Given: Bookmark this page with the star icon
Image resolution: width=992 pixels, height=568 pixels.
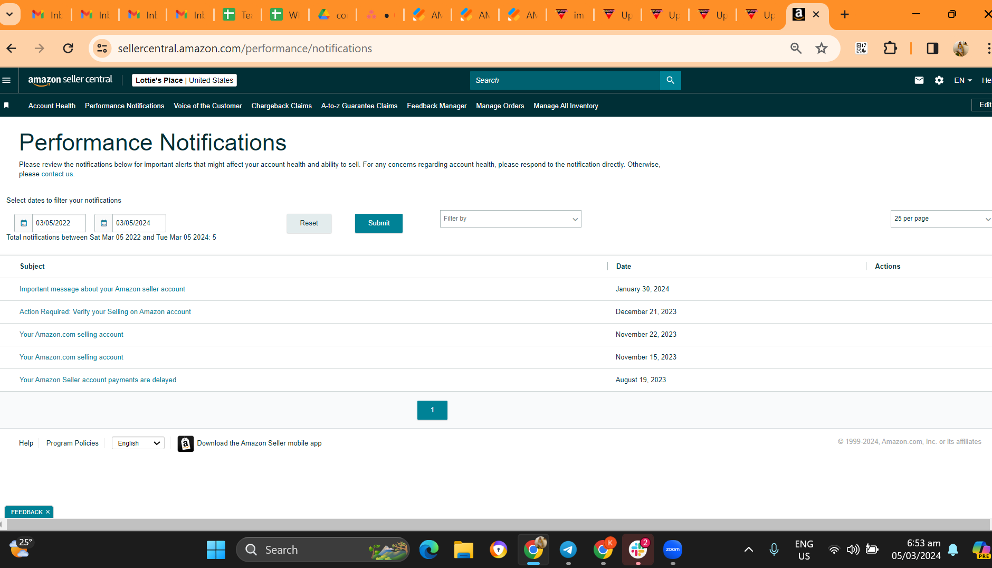Looking at the screenshot, I should (822, 49).
